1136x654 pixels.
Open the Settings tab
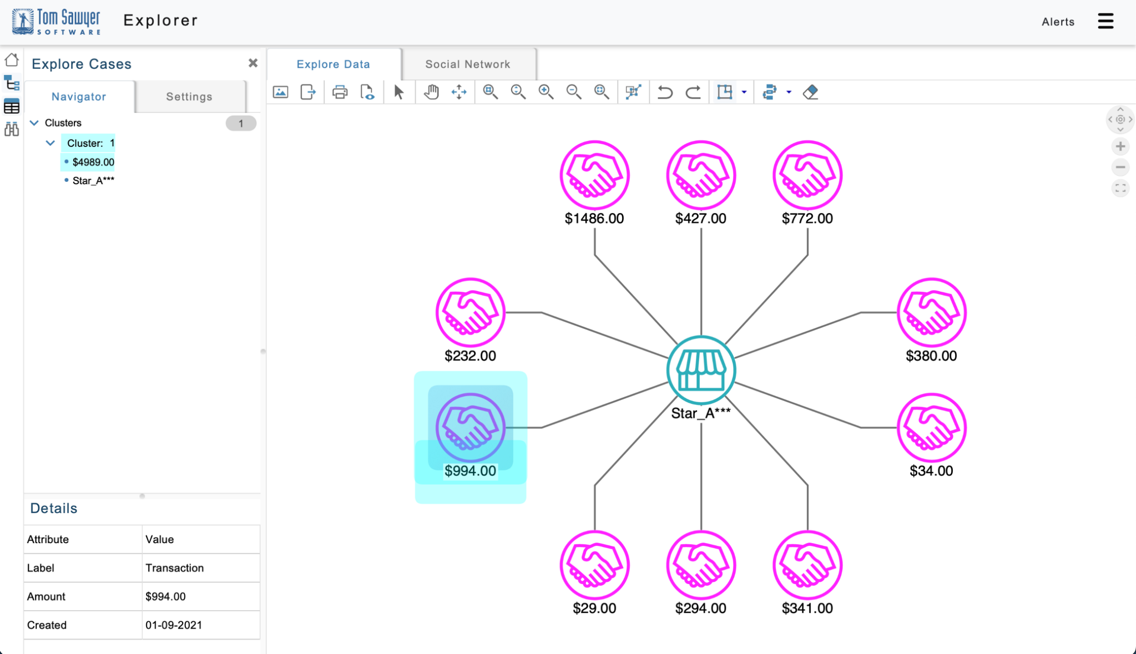point(189,97)
